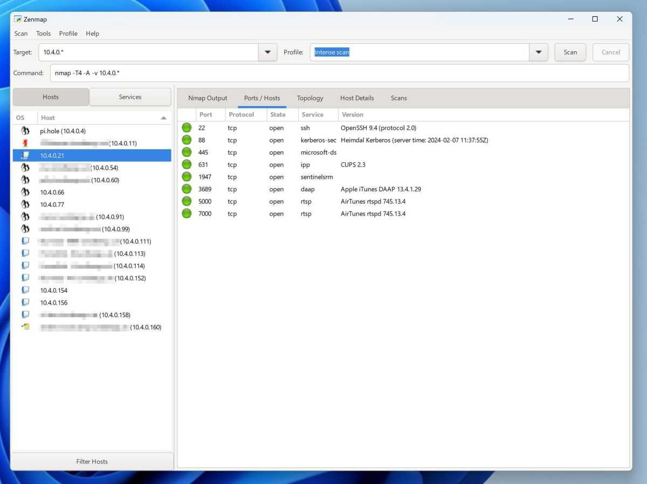This screenshot has width=647, height=484.
Task: Click the computer icon for host 10.4.0.158
Action: pyautogui.click(x=25, y=315)
